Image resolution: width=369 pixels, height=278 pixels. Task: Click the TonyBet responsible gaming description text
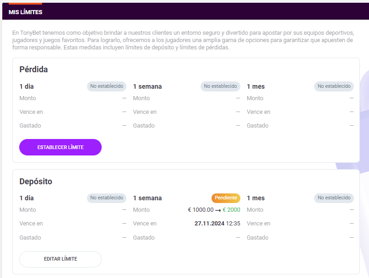[x=183, y=40]
